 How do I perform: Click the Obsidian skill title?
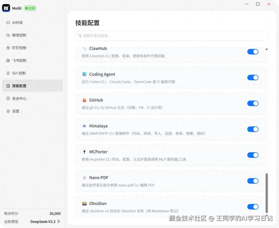tap(98, 203)
